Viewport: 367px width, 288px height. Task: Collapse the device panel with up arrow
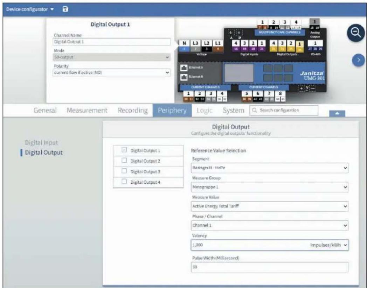pyautogui.click(x=337, y=113)
